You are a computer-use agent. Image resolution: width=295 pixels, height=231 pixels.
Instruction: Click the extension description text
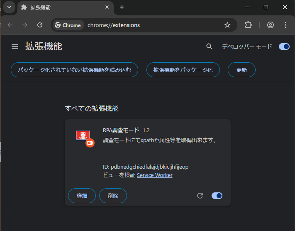pos(160,140)
